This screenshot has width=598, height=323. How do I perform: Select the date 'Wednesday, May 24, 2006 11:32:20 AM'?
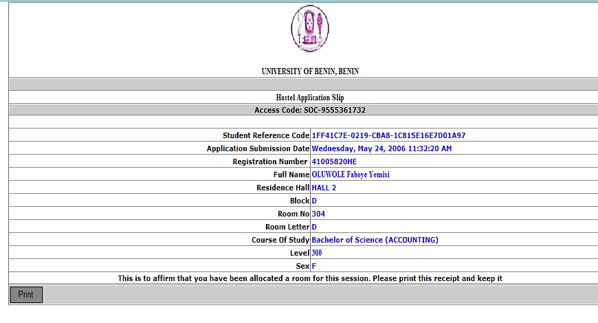pyautogui.click(x=381, y=148)
